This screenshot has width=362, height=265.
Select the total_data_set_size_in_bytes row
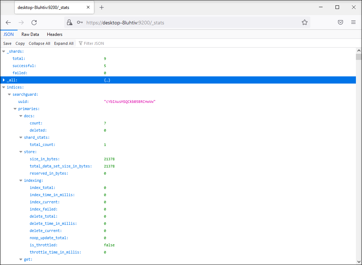coord(178,166)
